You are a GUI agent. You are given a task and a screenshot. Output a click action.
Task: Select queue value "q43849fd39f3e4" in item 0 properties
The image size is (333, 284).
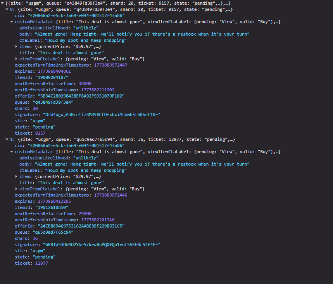(x=53, y=102)
